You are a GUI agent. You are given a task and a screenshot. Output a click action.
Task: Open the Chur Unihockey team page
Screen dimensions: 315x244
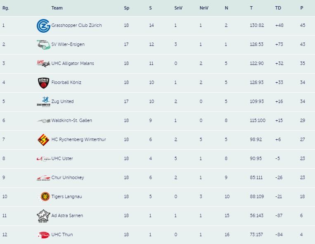[x=67, y=178]
